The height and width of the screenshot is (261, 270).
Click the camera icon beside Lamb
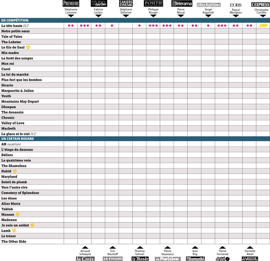tap(14, 231)
